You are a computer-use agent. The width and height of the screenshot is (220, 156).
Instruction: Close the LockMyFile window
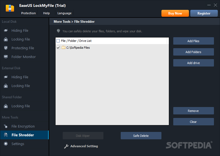[215, 5]
